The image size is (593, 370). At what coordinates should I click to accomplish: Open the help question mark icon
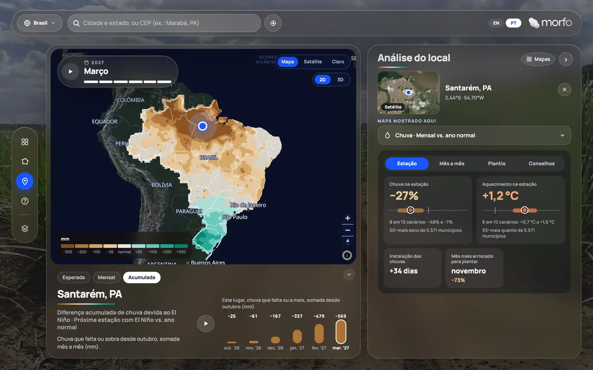coord(25,201)
